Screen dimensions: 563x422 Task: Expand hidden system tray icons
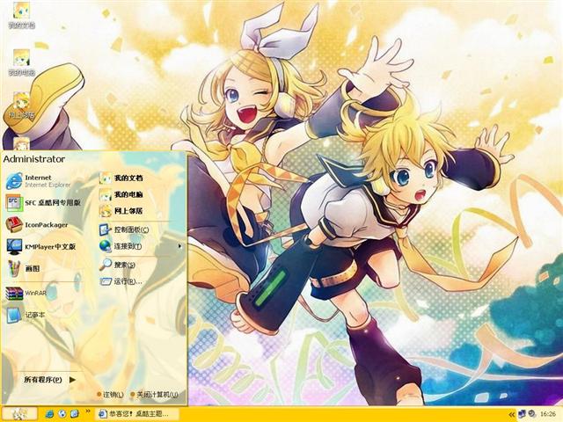(511, 415)
